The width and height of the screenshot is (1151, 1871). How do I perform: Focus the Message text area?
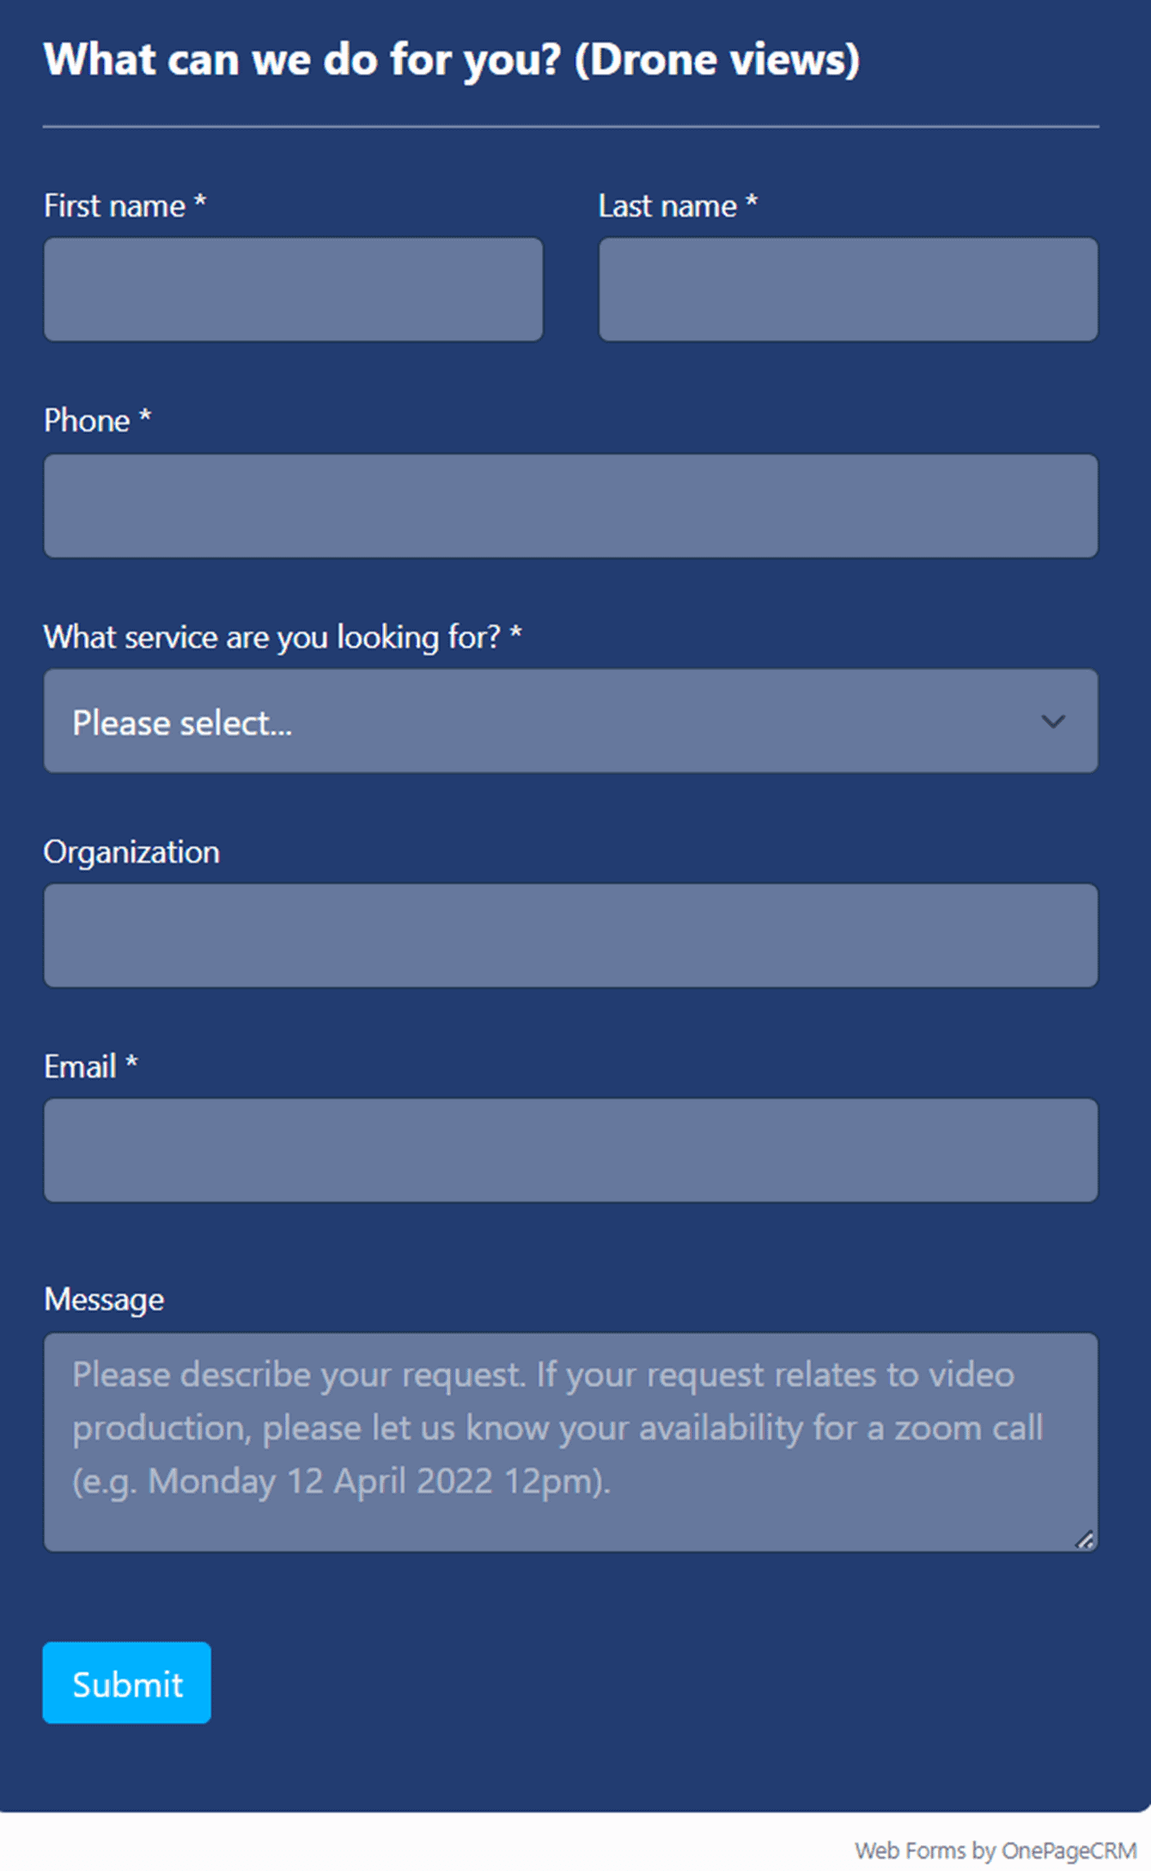[570, 1441]
